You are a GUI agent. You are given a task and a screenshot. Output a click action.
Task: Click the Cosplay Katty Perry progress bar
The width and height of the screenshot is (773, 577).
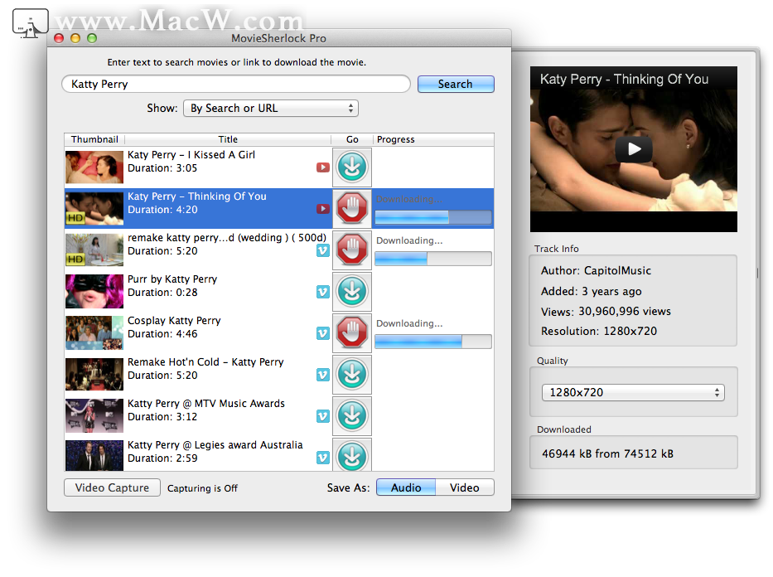tap(433, 342)
